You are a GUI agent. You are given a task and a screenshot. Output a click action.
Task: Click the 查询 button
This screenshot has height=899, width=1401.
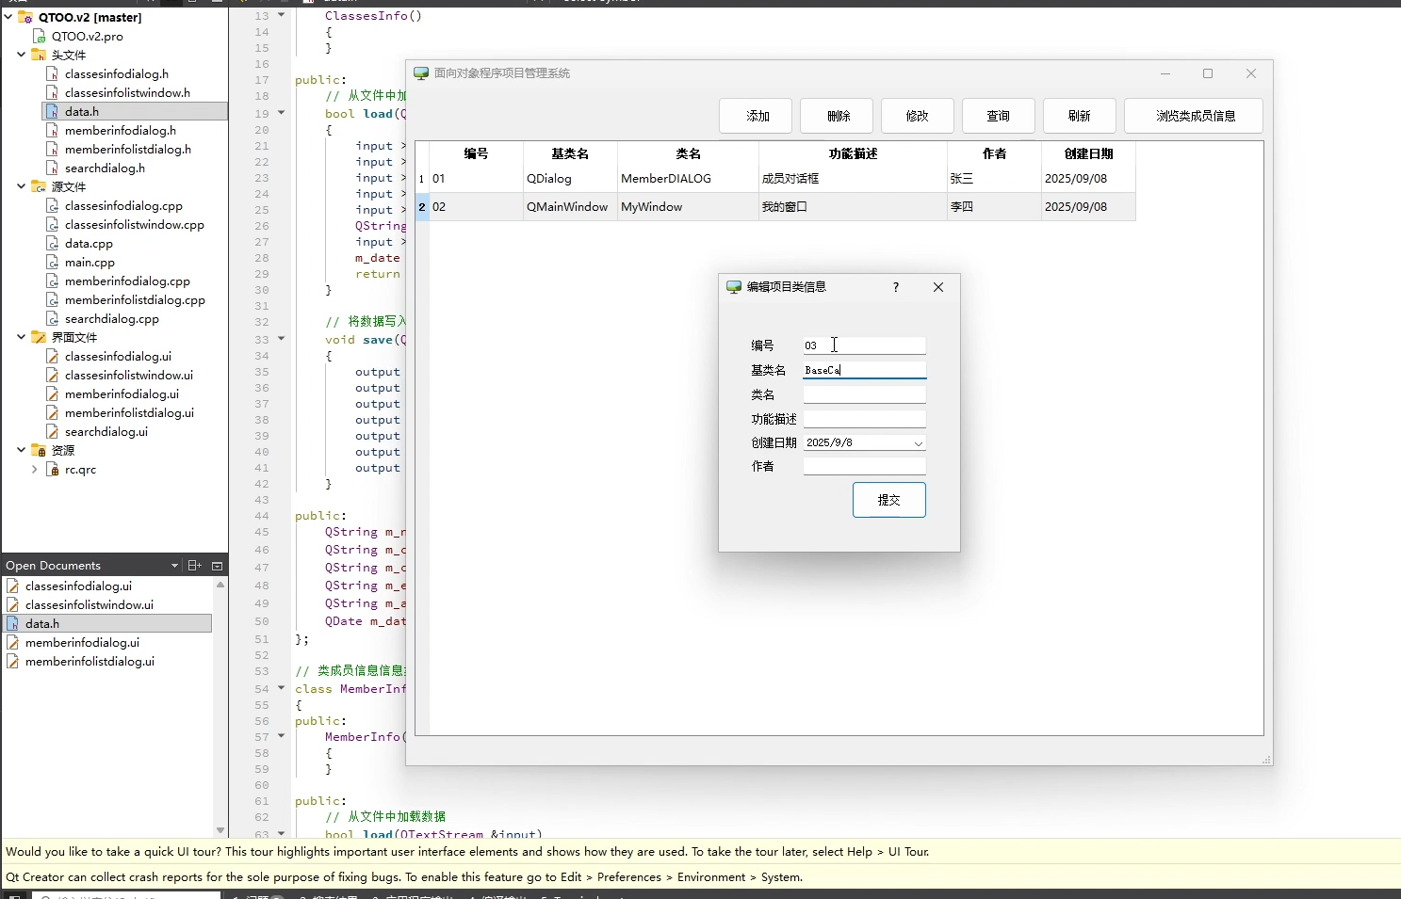pos(999,116)
